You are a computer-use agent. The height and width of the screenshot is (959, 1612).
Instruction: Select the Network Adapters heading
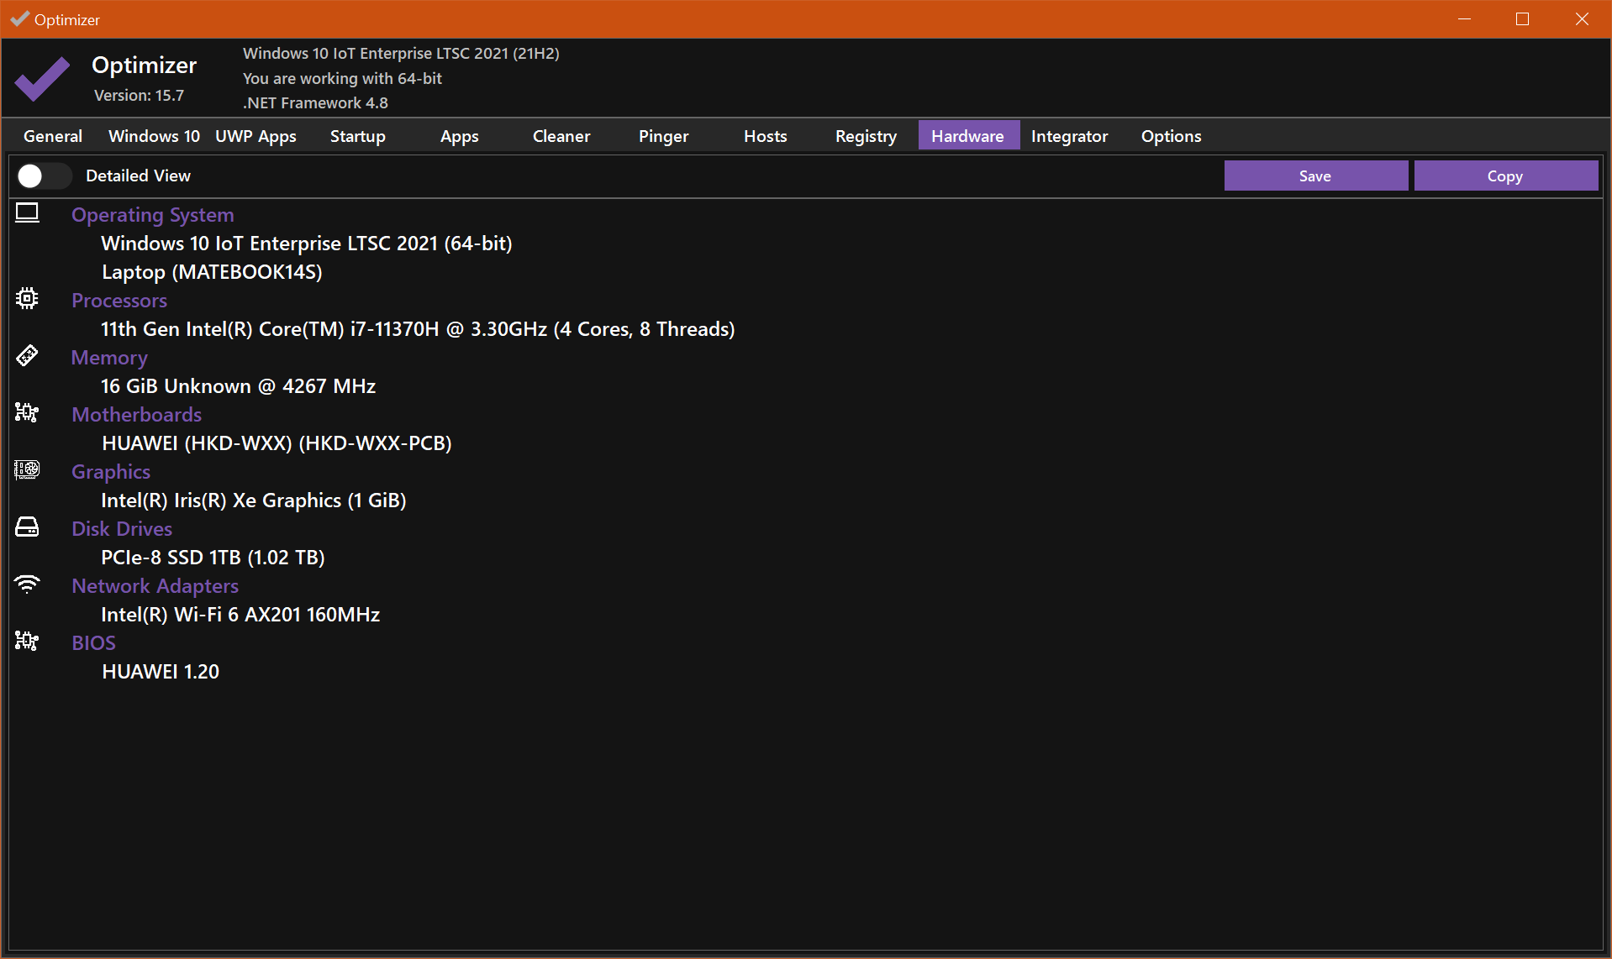click(x=155, y=586)
